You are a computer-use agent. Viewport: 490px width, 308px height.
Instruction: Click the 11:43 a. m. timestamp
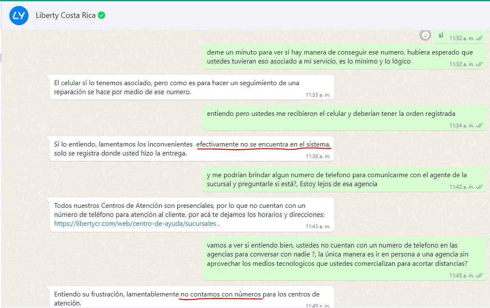(318, 227)
